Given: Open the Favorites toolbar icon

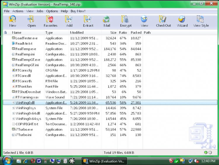Looking at the screenshot, I should coord(50,19).
